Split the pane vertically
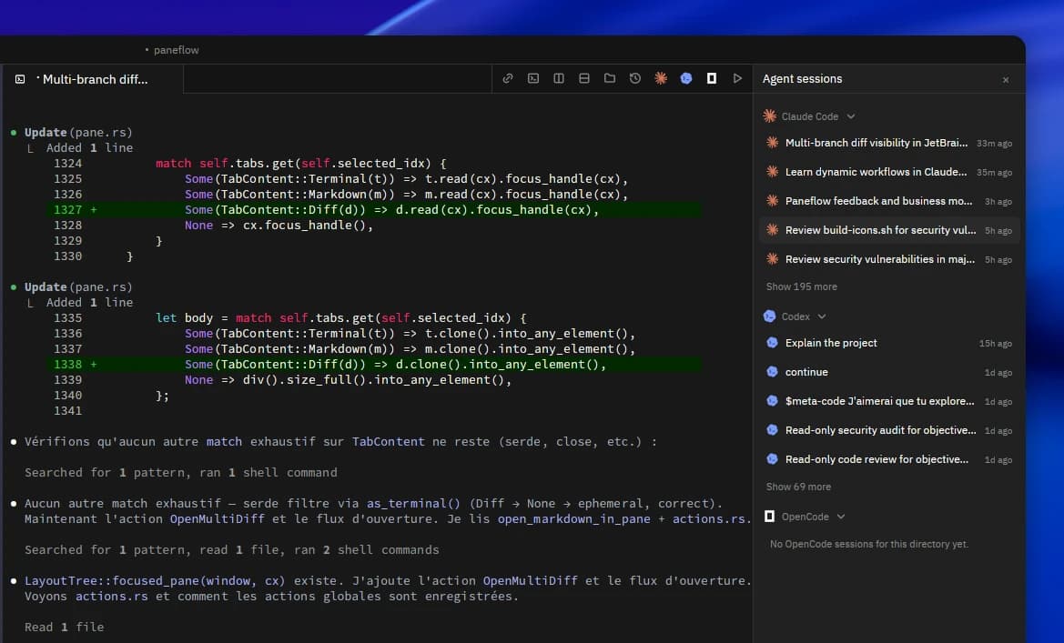This screenshot has width=1064, height=643. [x=559, y=79]
